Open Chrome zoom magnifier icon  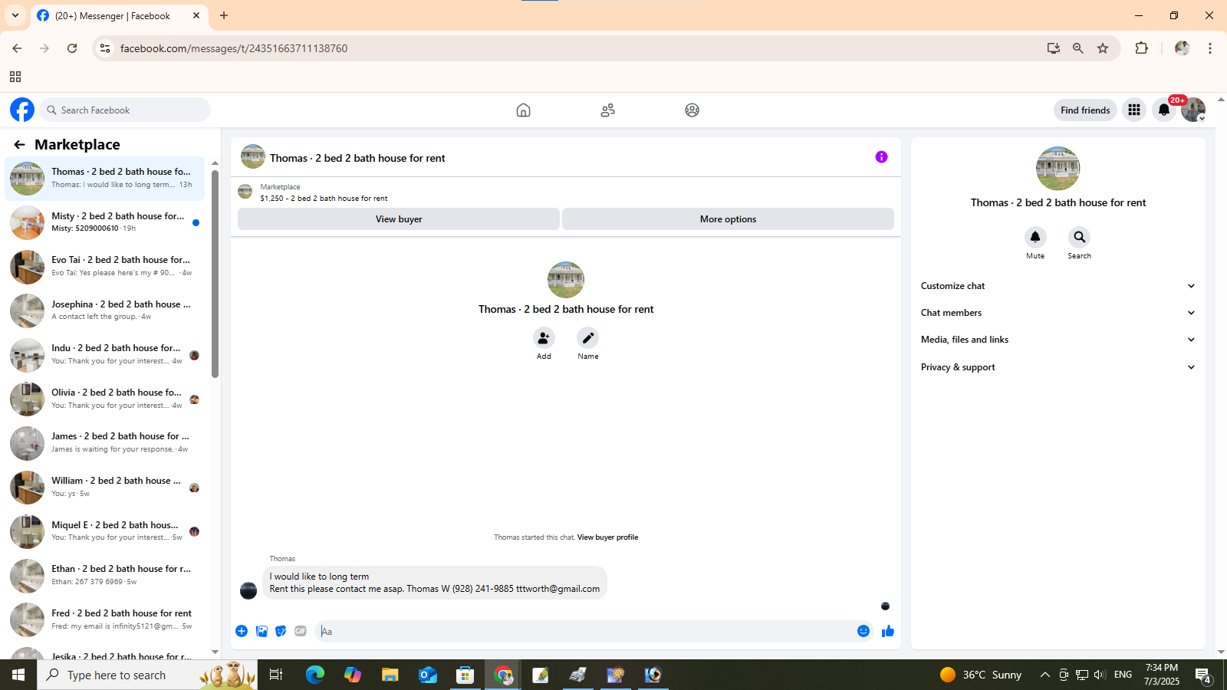click(1078, 48)
